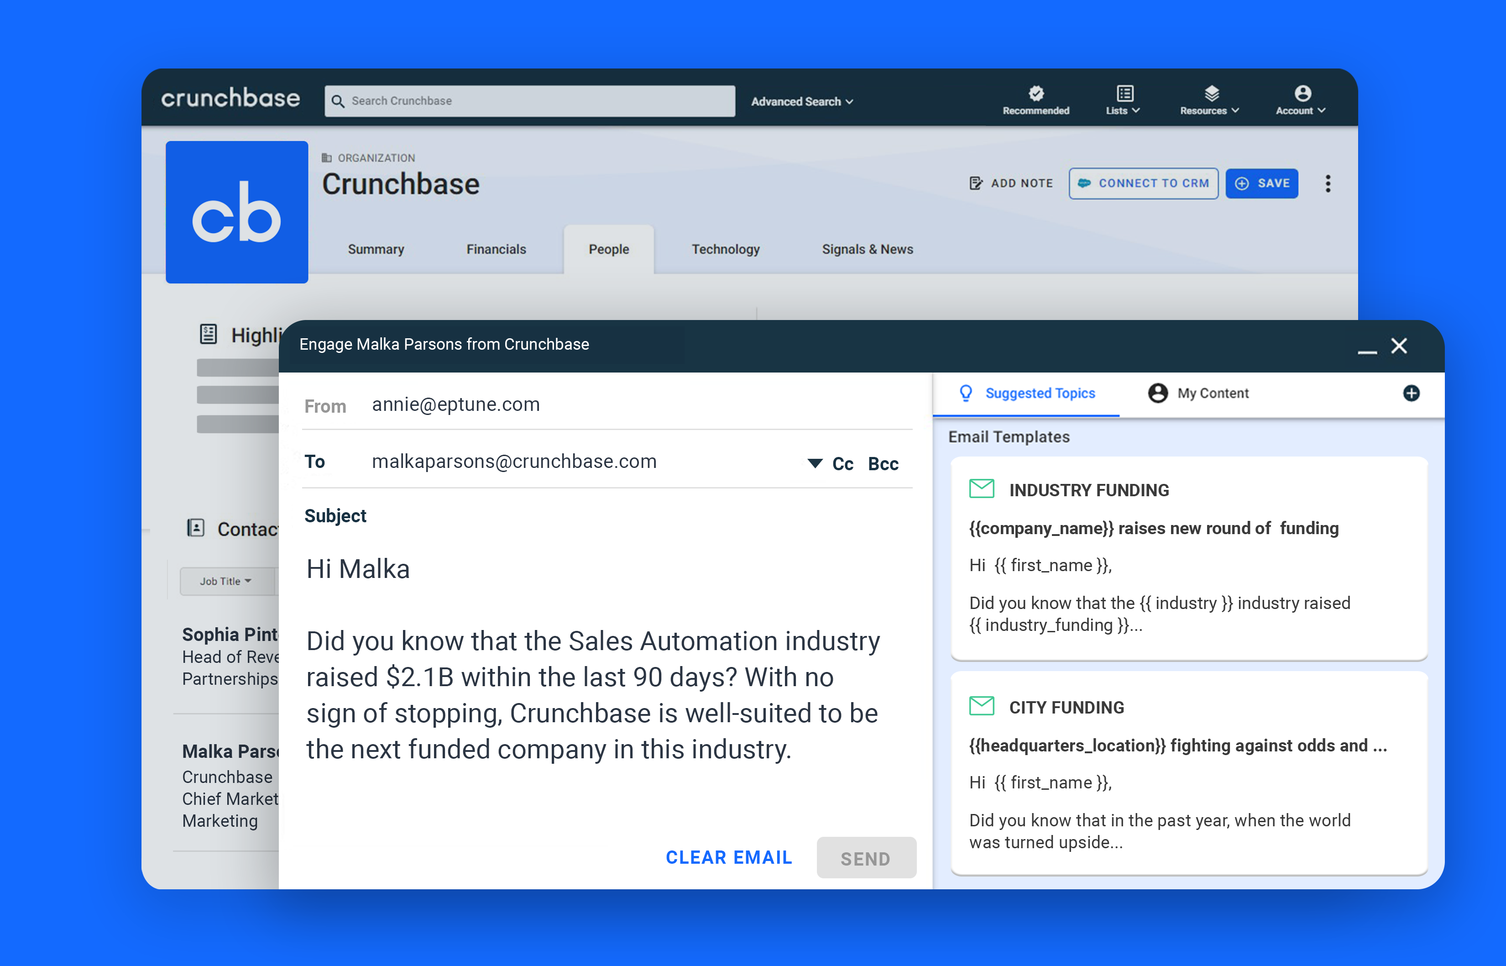
Task: Click the Send button
Action: 866,858
